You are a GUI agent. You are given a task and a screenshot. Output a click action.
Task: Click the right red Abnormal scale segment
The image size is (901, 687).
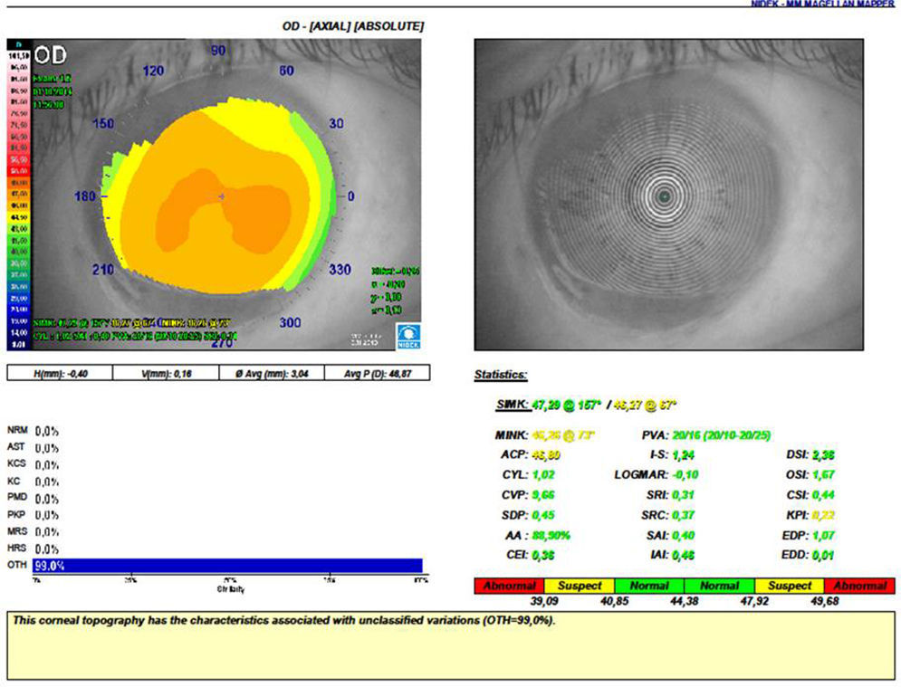[x=860, y=586]
